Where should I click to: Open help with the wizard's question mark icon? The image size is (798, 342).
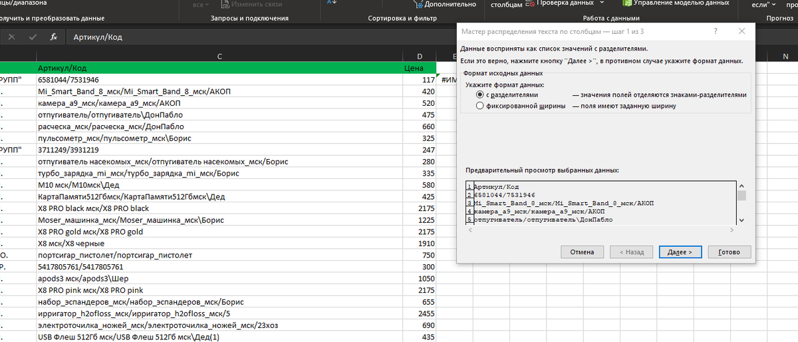tap(715, 31)
